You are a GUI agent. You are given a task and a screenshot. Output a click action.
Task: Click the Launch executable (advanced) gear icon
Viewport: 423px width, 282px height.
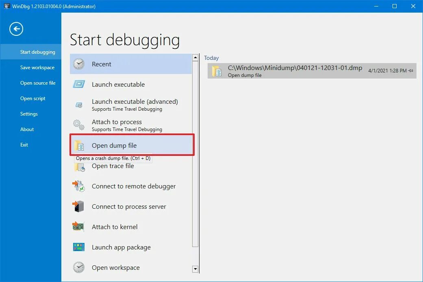click(x=79, y=105)
